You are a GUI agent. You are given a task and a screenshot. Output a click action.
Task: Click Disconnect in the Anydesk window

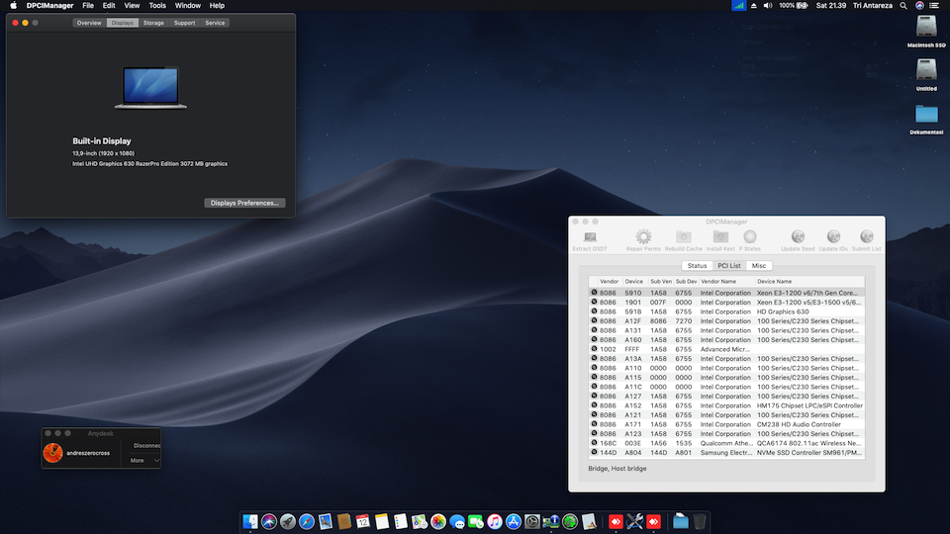coord(146,446)
